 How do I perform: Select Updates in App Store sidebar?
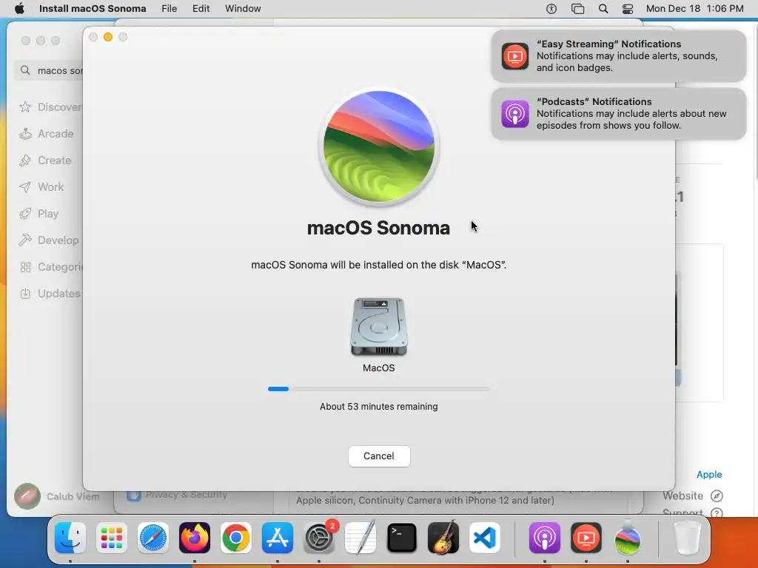[x=50, y=293]
